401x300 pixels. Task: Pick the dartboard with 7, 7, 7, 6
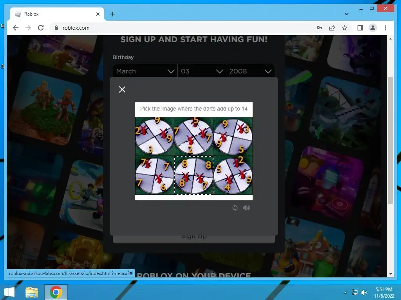tap(154, 175)
